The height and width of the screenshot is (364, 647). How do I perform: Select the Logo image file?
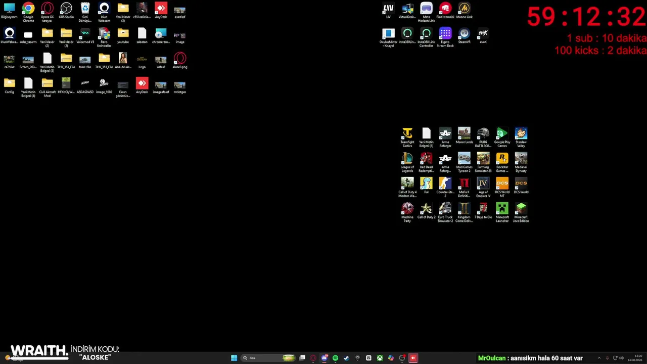tap(142, 61)
